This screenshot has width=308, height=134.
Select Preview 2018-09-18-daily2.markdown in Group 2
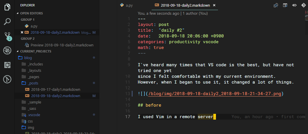coord(59,45)
